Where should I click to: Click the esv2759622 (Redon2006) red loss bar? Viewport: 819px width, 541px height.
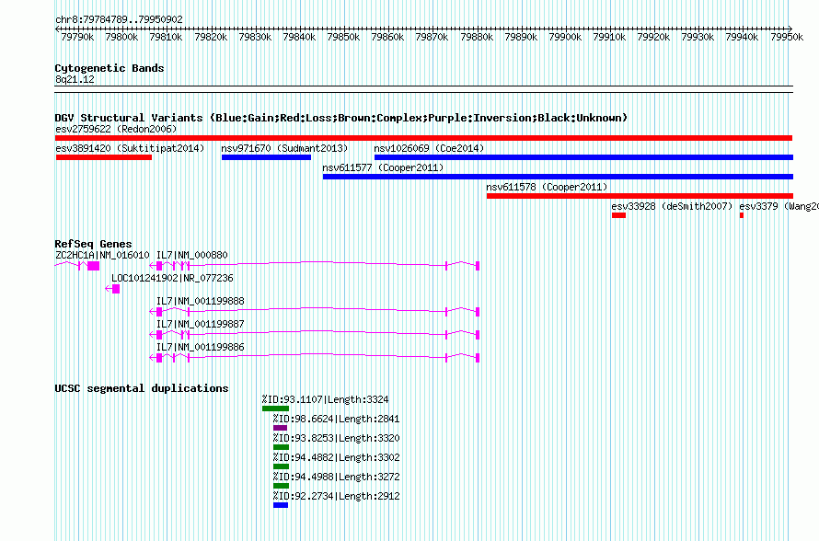pyautogui.click(x=423, y=138)
